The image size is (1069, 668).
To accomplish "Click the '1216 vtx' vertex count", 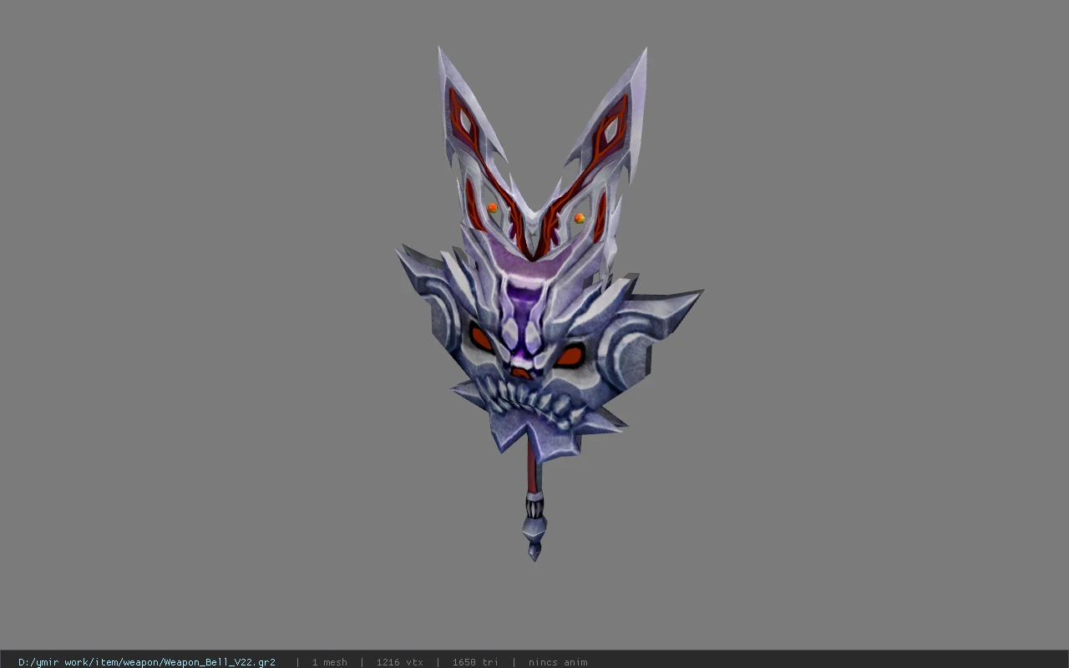I will pos(399,662).
